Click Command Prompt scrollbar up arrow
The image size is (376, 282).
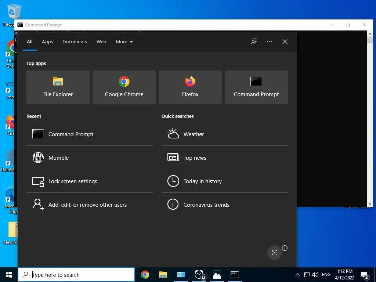pyautogui.click(x=369, y=34)
